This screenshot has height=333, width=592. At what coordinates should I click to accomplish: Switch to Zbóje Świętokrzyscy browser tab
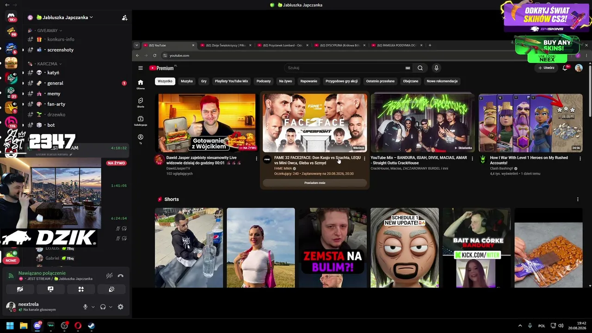tap(227, 45)
